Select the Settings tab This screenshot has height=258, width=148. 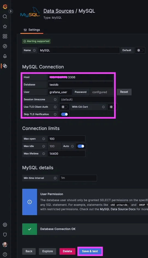pyautogui.click(x=32, y=30)
